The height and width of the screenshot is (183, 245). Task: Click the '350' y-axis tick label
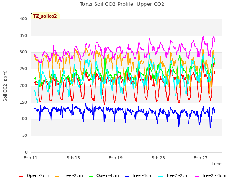23,35
